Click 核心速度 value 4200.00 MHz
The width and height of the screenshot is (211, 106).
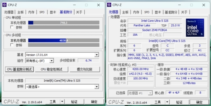pos(140,69)
